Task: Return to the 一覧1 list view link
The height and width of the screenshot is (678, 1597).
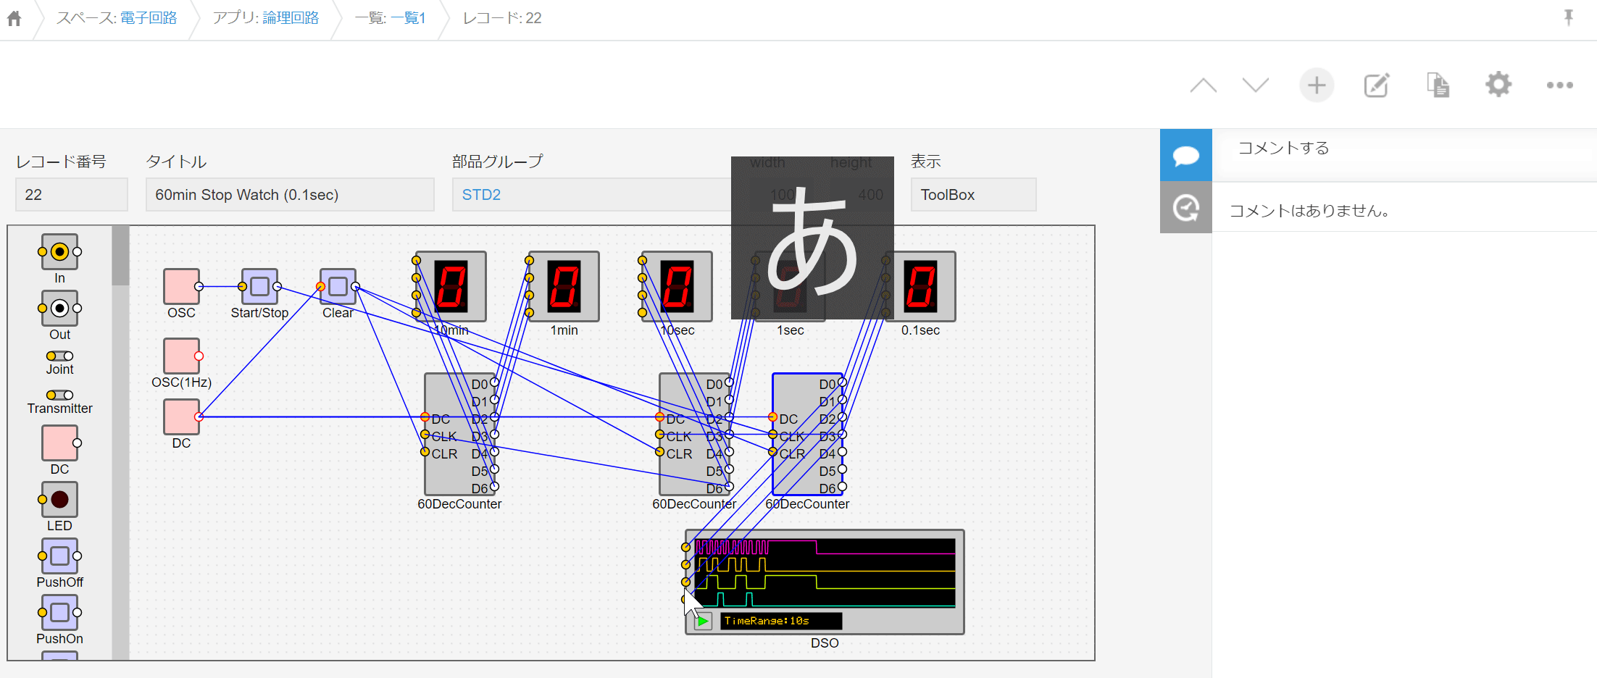Action: point(408,18)
